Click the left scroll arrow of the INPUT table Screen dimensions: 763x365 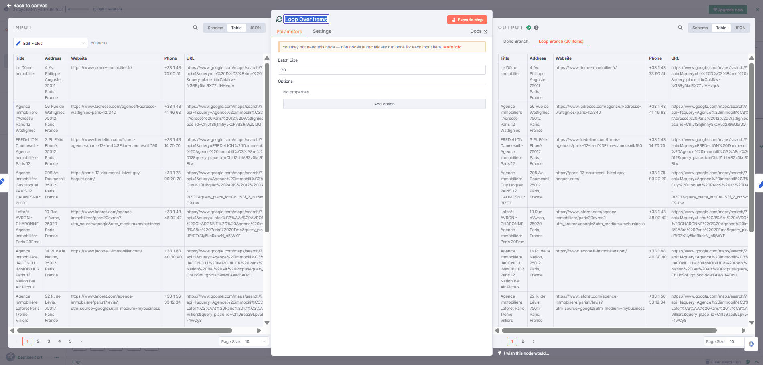12,331
